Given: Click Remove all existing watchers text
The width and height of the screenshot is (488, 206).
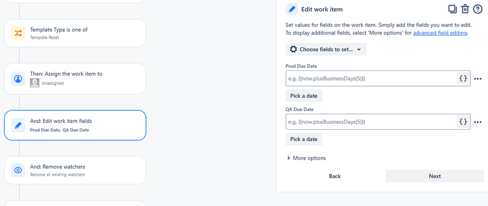Looking at the screenshot, I should pyautogui.click(x=57, y=175).
